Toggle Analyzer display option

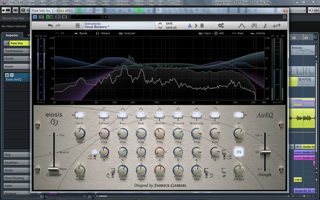coord(127,33)
